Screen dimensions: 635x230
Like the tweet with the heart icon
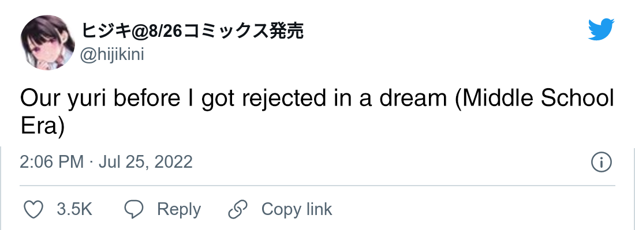click(33, 209)
